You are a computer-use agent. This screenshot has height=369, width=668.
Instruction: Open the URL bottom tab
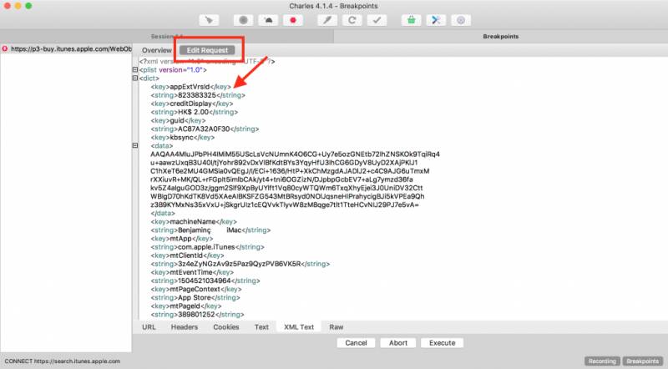pyautogui.click(x=149, y=326)
